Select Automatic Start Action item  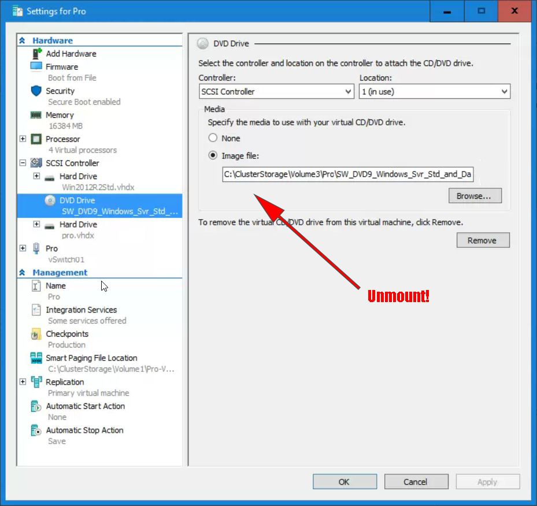point(86,406)
